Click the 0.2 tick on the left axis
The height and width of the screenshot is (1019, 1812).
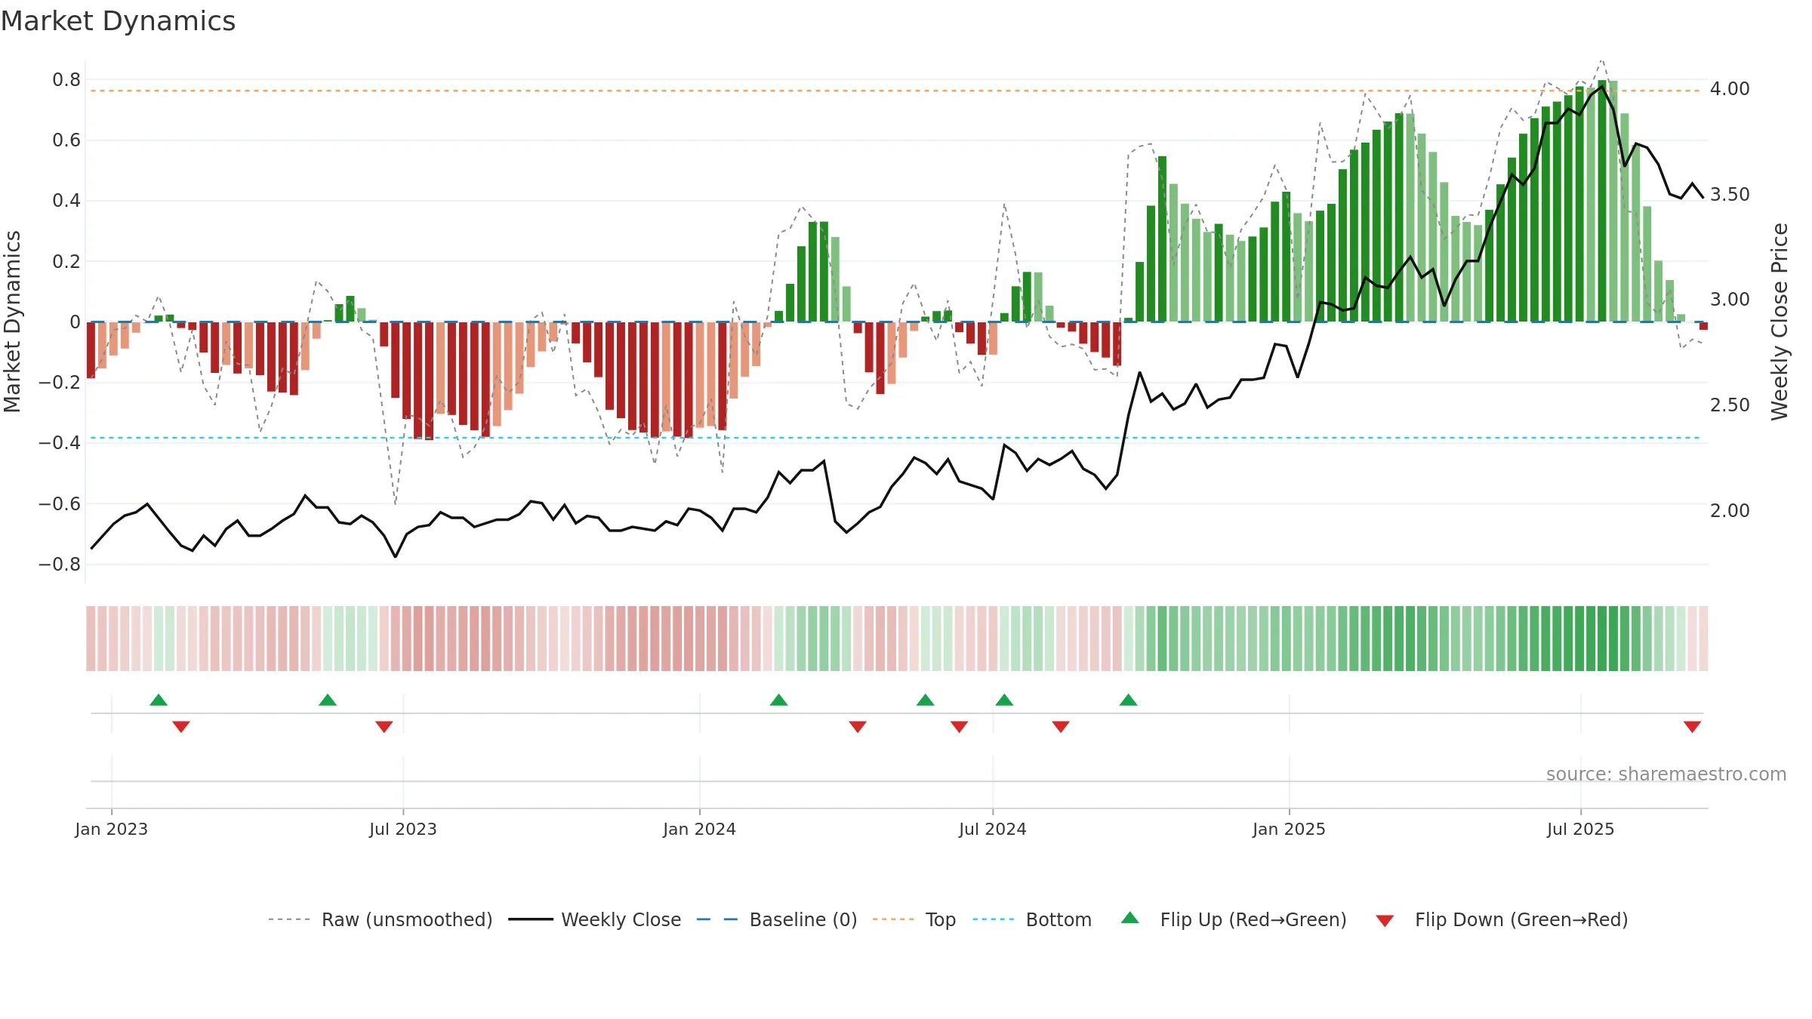tap(66, 261)
